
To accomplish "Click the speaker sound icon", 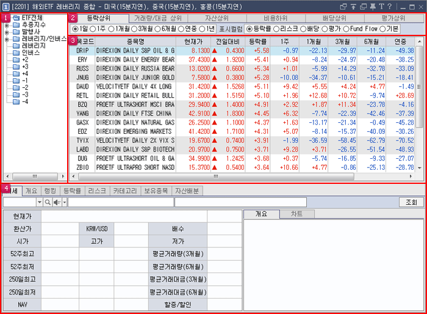I will point(57,202).
